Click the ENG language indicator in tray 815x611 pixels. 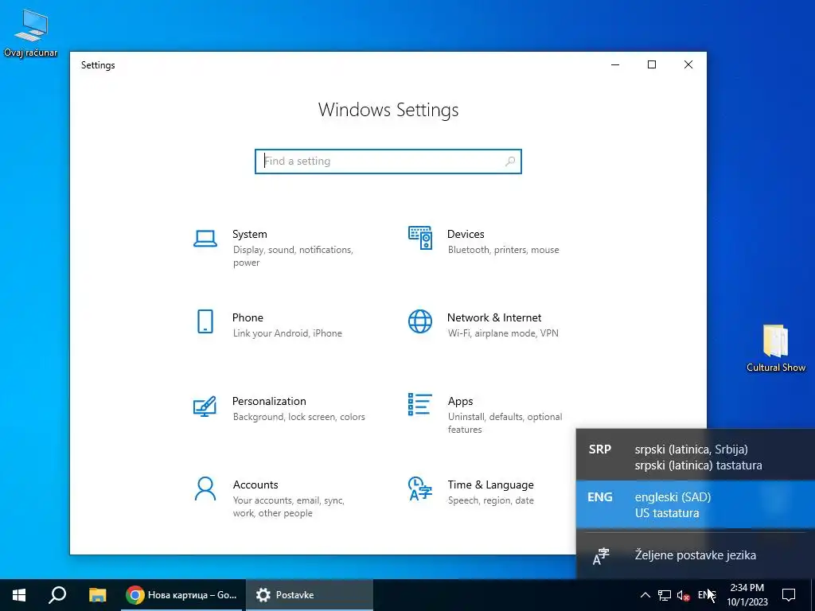pyautogui.click(x=707, y=595)
